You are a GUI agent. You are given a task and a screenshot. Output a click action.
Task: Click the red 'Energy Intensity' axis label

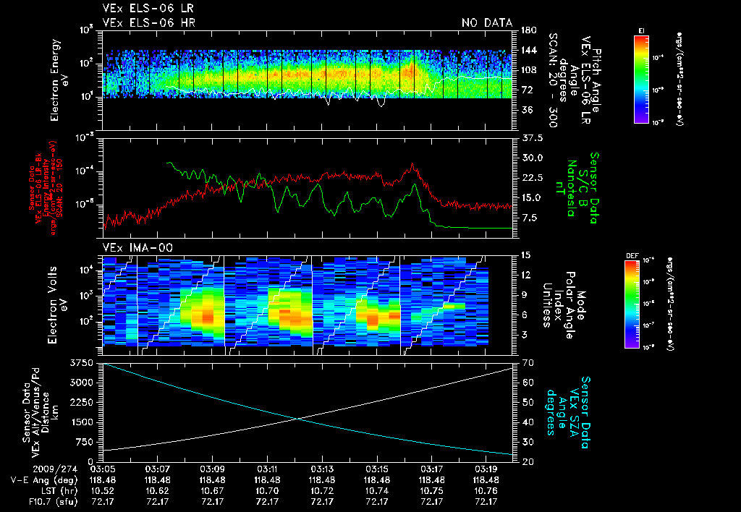click(x=46, y=188)
